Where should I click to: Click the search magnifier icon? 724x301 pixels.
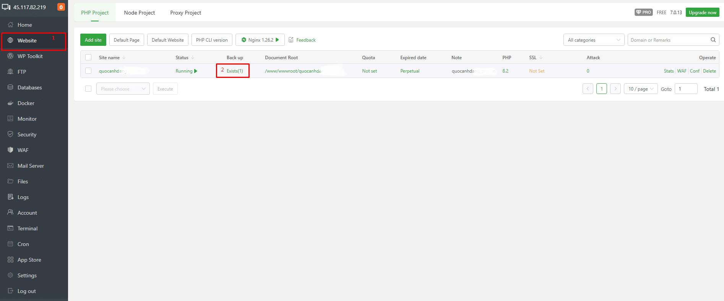click(713, 40)
